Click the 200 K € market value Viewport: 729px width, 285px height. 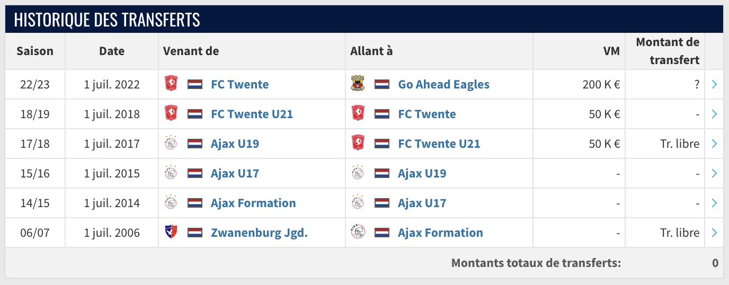pyautogui.click(x=601, y=84)
